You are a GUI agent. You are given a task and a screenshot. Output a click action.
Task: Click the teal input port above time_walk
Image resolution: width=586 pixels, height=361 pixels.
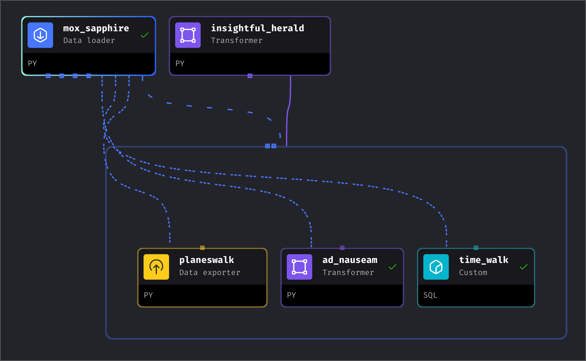tap(476, 248)
